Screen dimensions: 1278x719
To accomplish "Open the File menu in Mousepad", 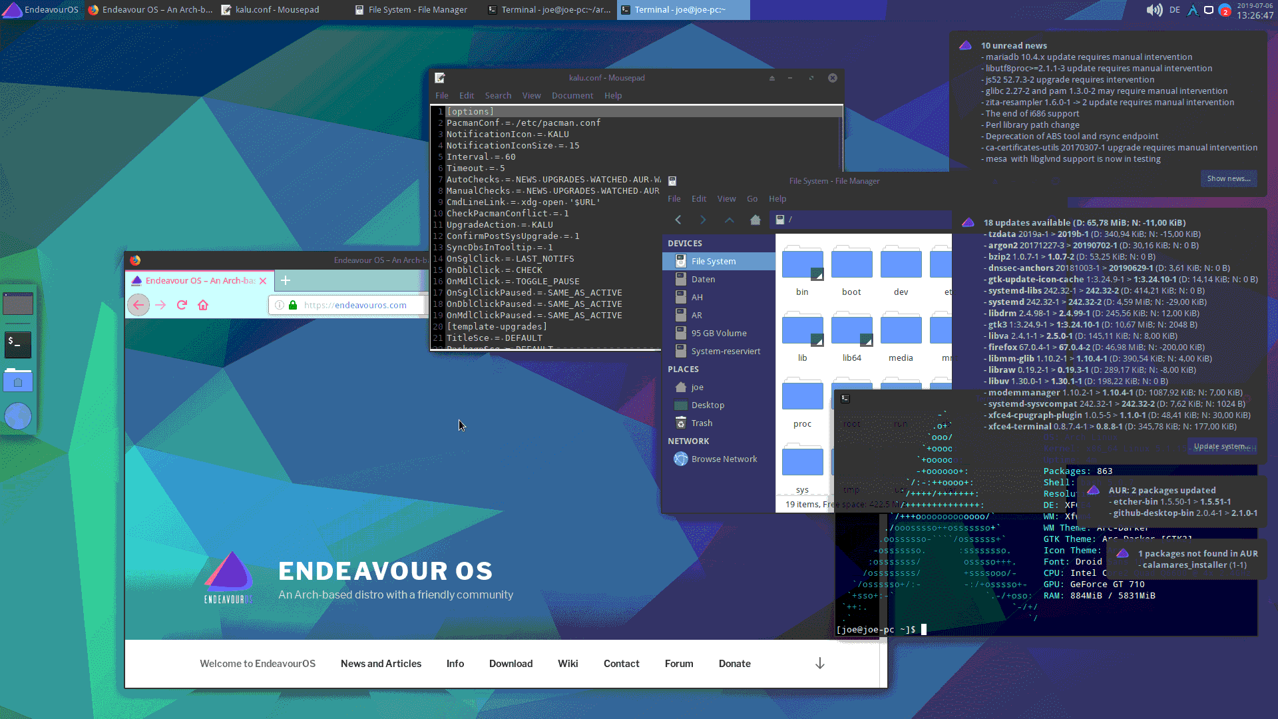I will [x=441, y=95].
